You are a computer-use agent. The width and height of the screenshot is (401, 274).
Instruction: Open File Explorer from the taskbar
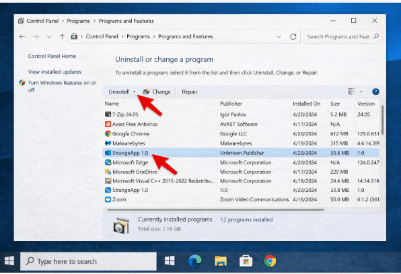(x=221, y=261)
